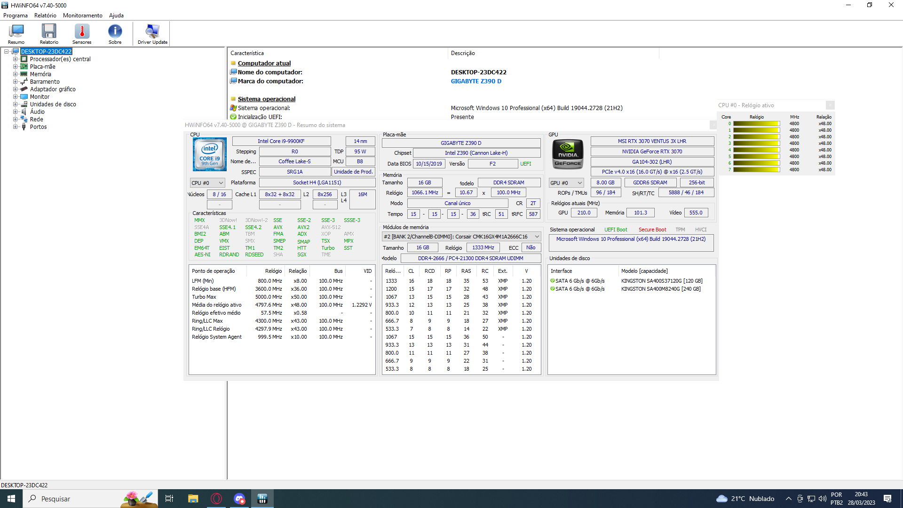This screenshot has height=508, width=903.
Task: Open the Monitoramento menu
Action: pyautogui.click(x=83, y=16)
